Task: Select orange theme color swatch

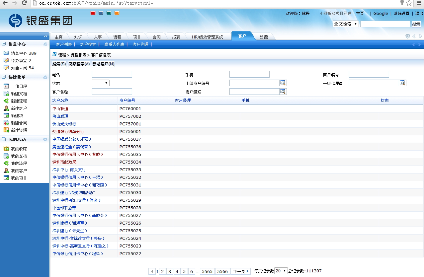Action: pyautogui.click(x=117, y=13)
